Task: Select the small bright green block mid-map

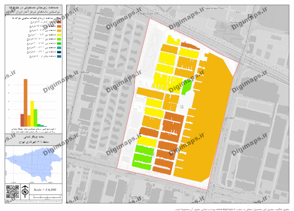Action: pos(187,86)
